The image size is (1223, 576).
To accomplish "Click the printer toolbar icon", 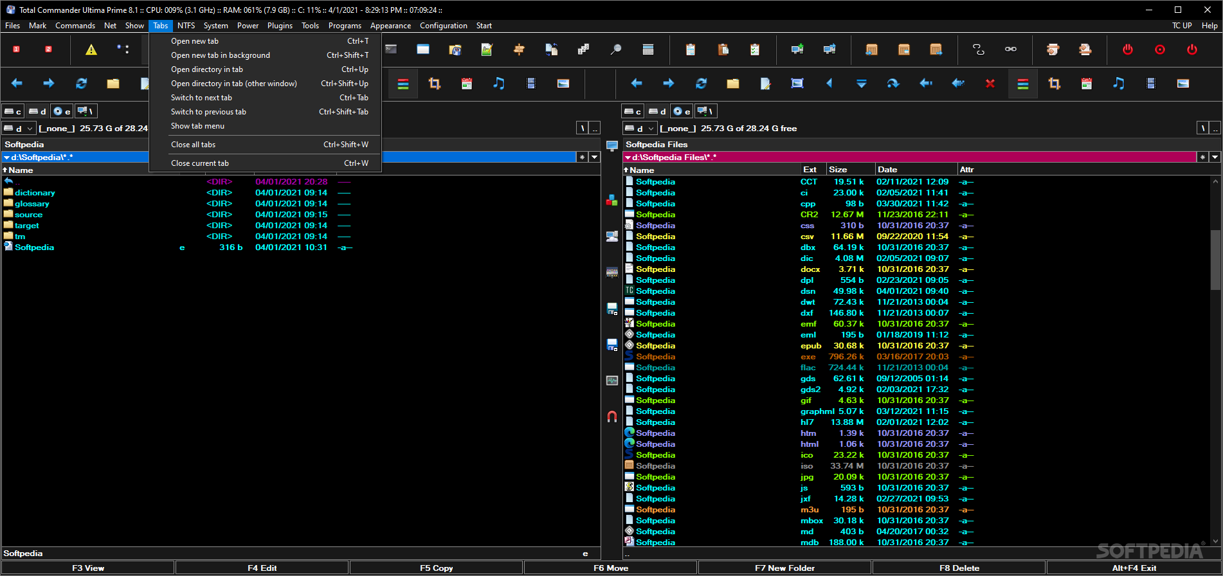I will point(1053,50).
